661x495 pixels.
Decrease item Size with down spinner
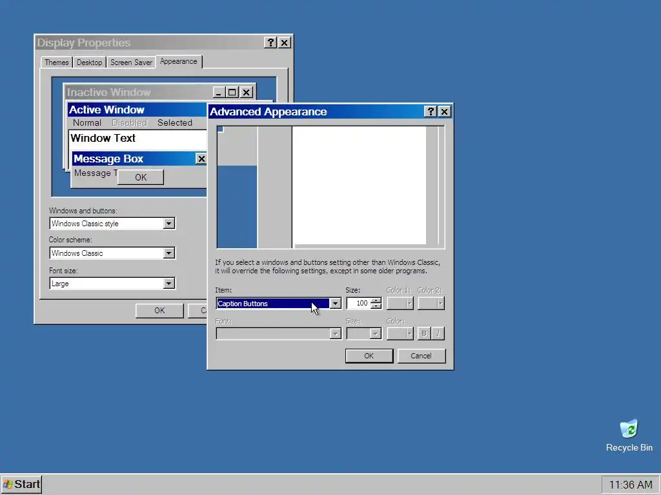(x=376, y=306)
